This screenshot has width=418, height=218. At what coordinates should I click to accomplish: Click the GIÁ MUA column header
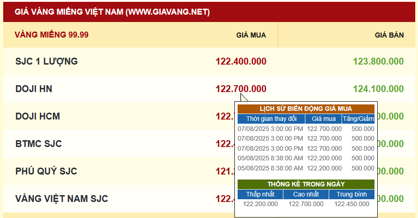251,35
